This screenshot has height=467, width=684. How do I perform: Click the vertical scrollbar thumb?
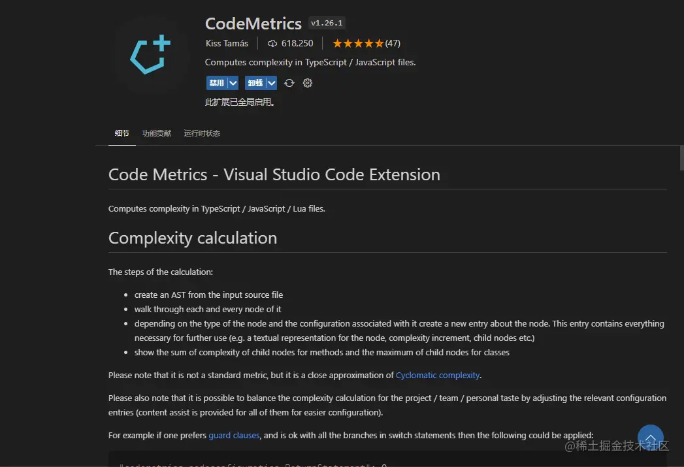point(681,158)
